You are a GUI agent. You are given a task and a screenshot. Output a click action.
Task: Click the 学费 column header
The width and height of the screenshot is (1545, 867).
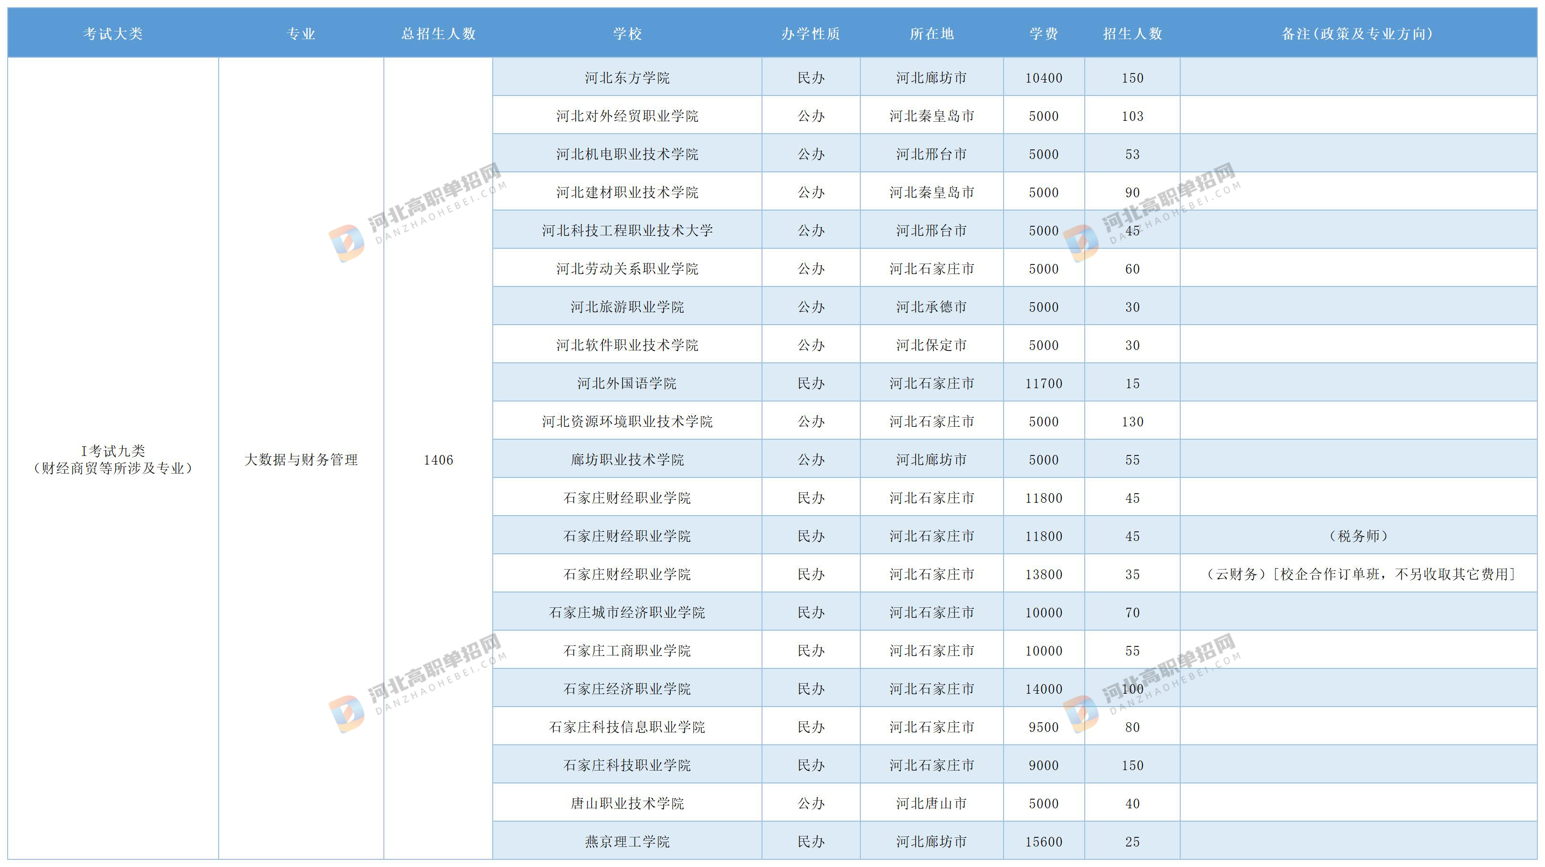click(1044, 33)
